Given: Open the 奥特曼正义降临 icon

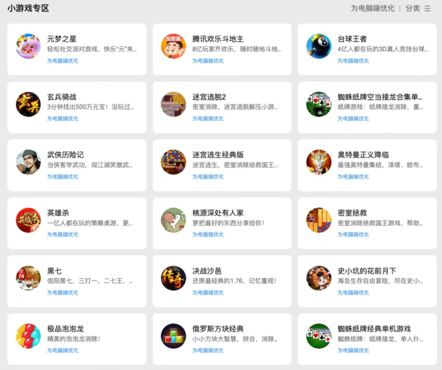Looking at the screenshot, I should pyautogui.click(x=319, y=162).
